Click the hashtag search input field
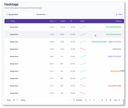The width and height of the screenshot is (128, 108). (x=19, y=14)
